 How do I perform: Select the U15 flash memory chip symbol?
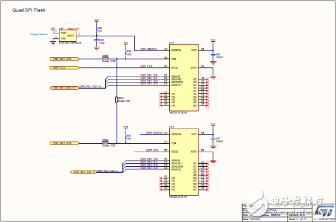pyautogui.click(x=184, y=162)
